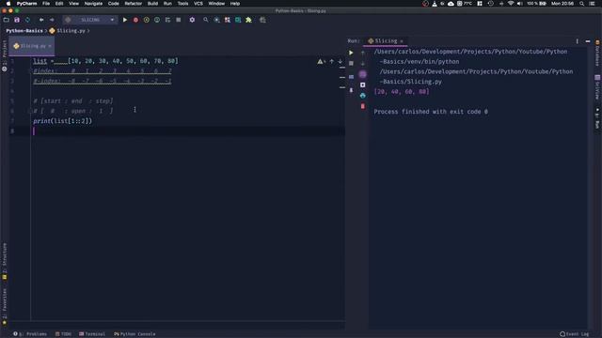Toggle the Structure tool window
Image resolution: width=602 pixels, height=338 pixels.
pyautogui.click(x=4, y=261)
